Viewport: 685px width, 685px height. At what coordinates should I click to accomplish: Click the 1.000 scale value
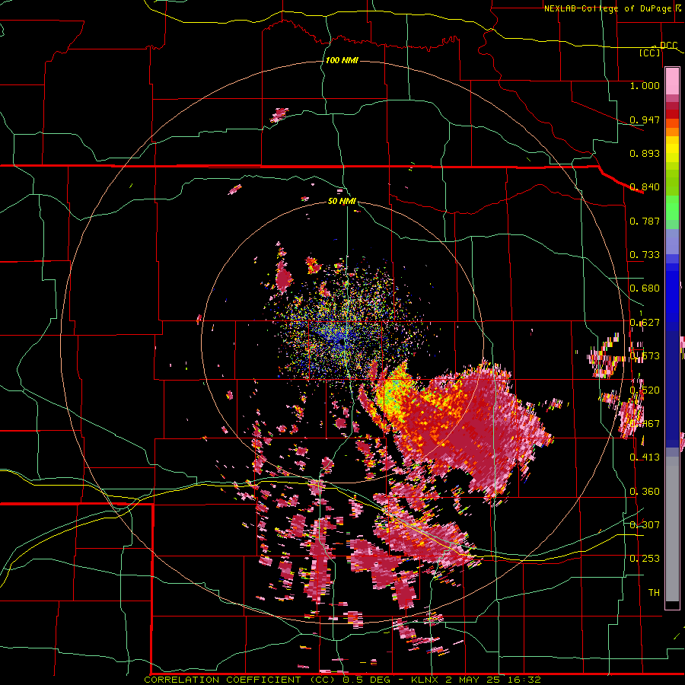click(x=645, y=85)
